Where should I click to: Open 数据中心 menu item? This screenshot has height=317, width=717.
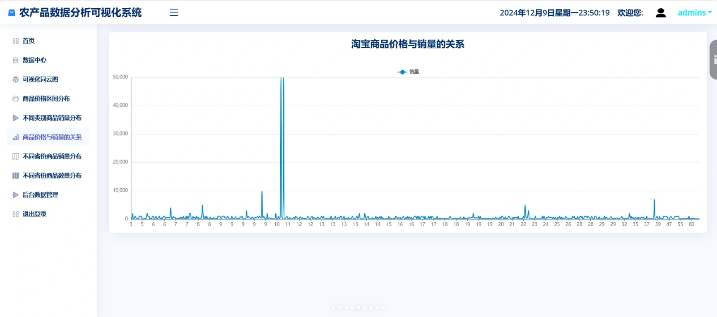[x=48, y=60]
